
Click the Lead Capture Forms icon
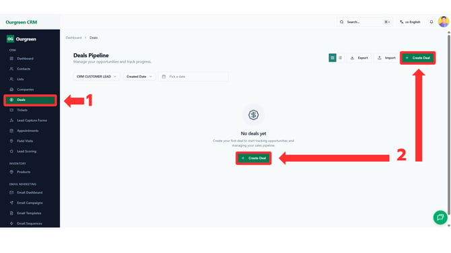tap(11, 120)
